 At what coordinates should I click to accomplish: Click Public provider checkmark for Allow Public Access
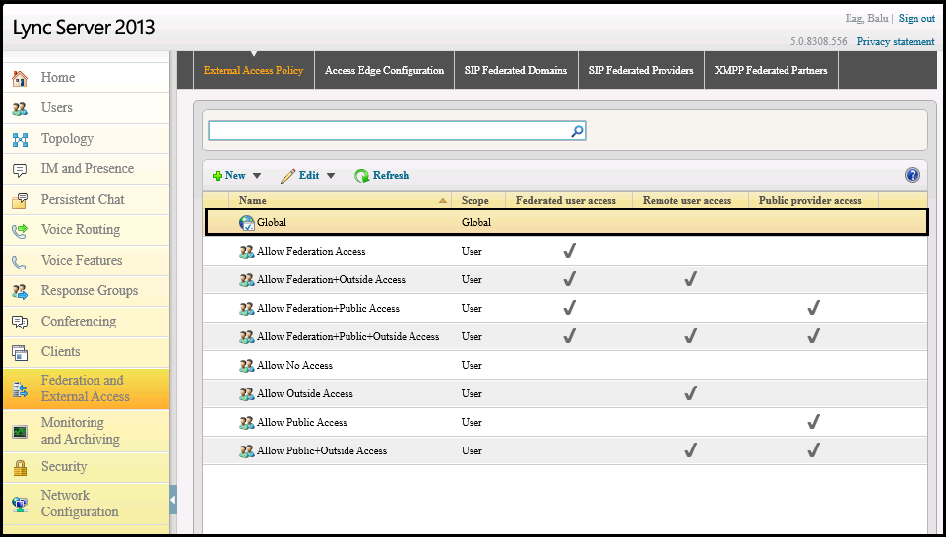tap(813, 422)
